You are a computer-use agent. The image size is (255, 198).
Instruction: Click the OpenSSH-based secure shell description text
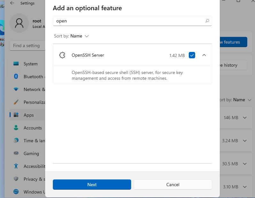(127, 75)
